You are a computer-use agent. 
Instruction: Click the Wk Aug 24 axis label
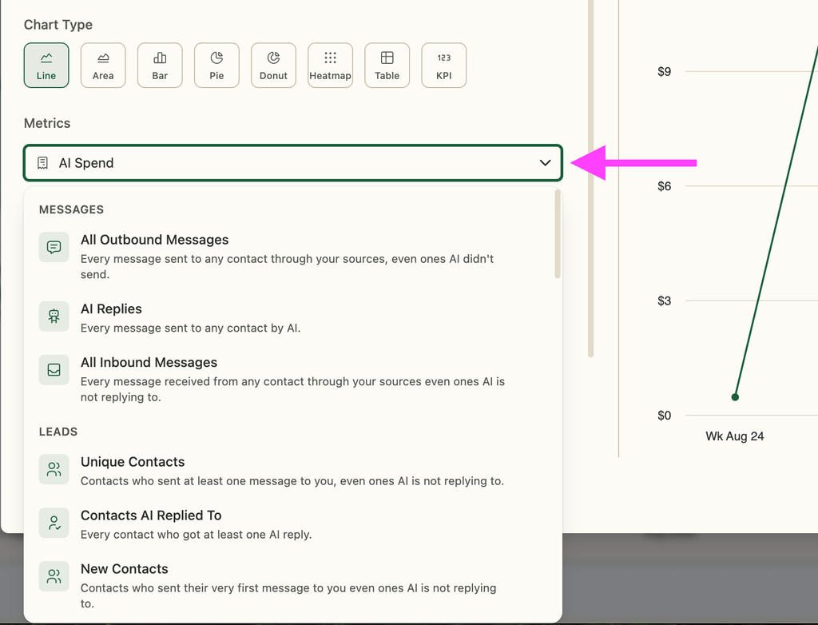click(x=735, y=436)
